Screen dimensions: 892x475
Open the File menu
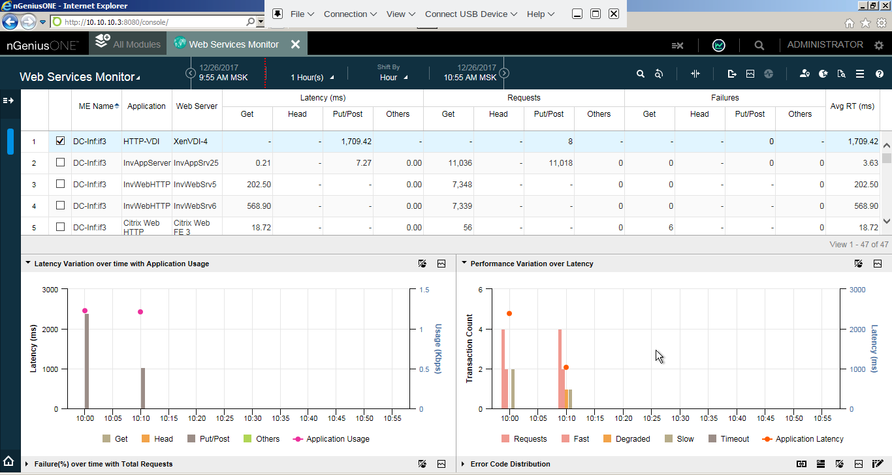click(x=302, y=14)
